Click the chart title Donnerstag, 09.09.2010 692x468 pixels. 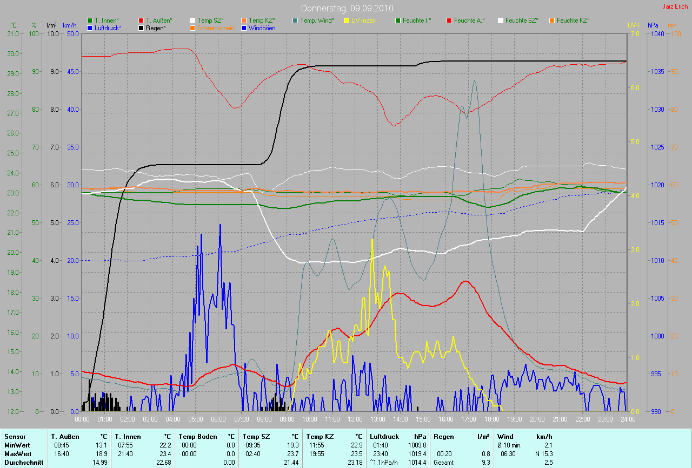(347, 8)
